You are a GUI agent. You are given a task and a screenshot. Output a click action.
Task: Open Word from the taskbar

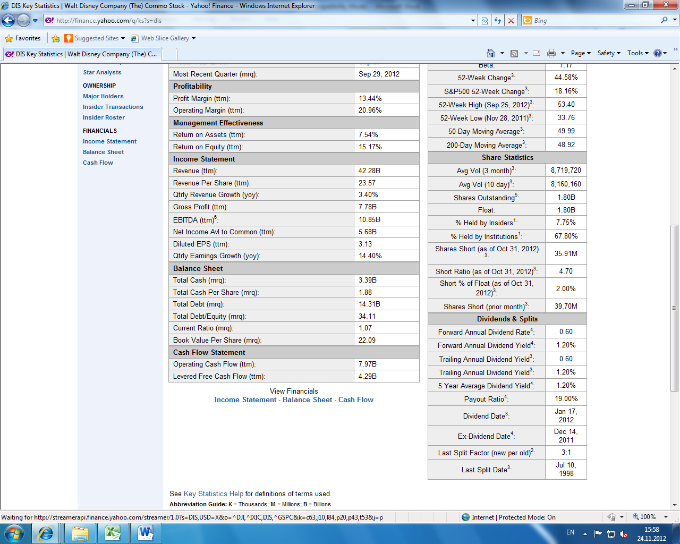point(146,533)
